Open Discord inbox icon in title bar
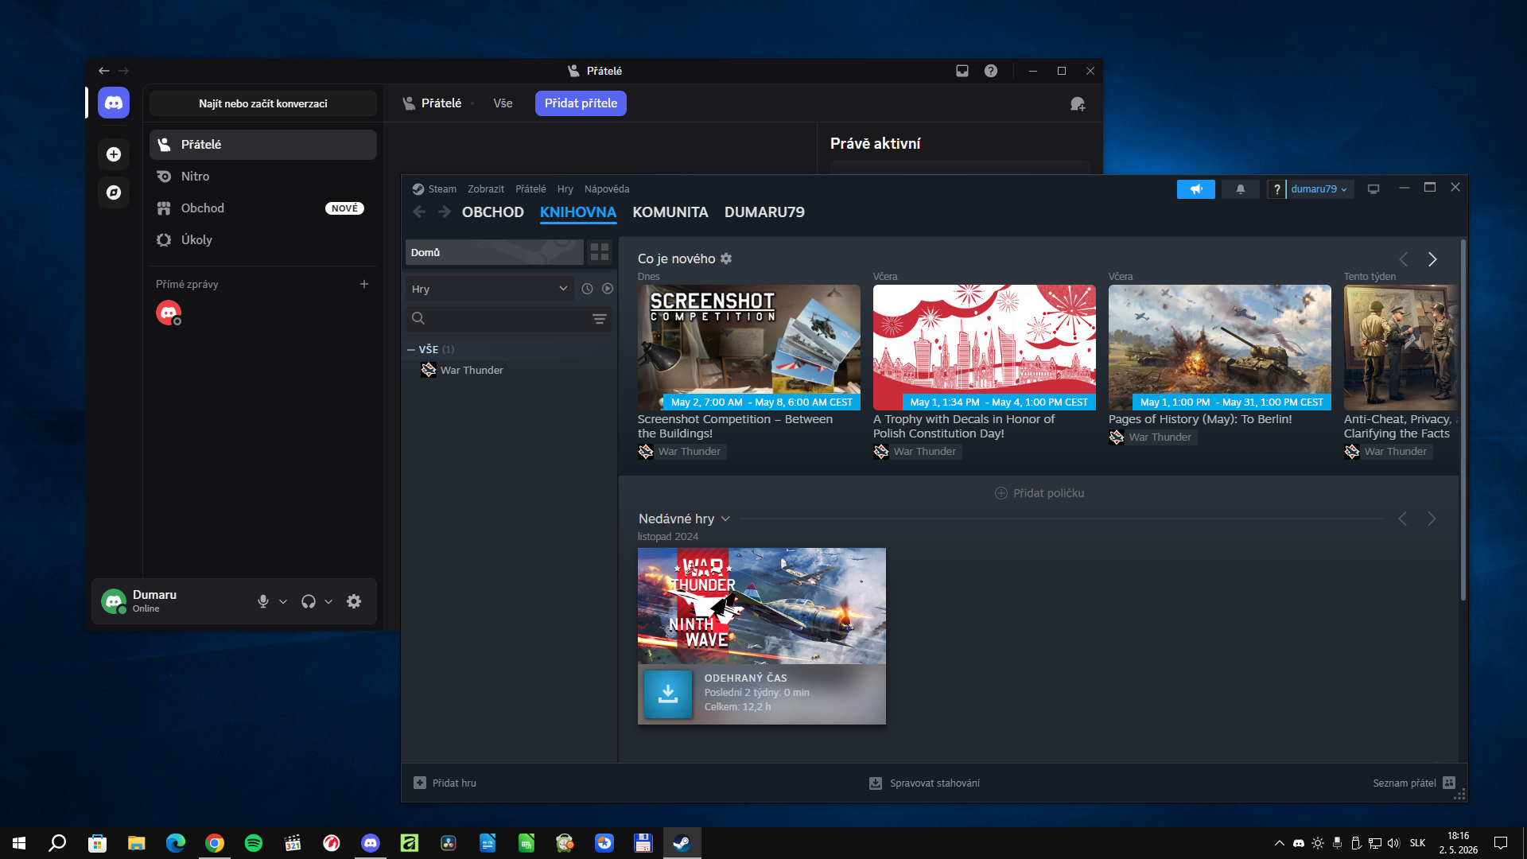This screenshot has height=859, width=1527. tap(962, 71)
